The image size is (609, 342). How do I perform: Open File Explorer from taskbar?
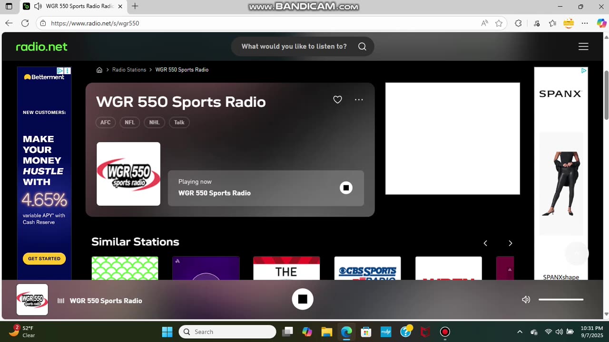coord(326,332)
